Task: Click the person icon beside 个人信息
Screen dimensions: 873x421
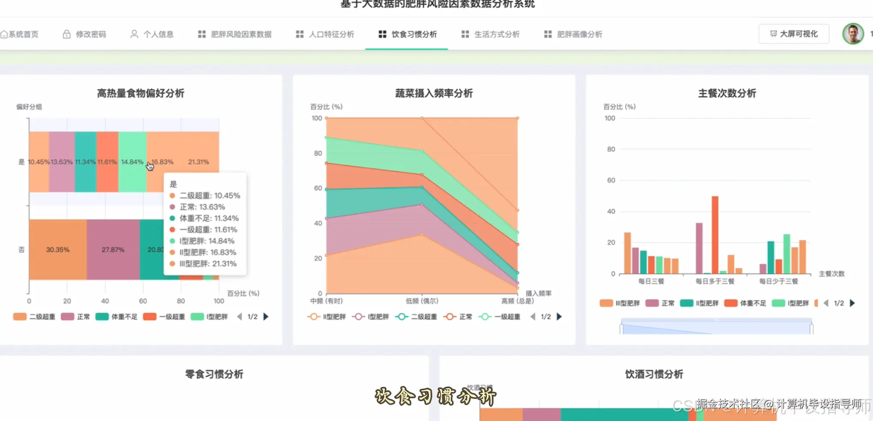Action: (x=134, y=34)
